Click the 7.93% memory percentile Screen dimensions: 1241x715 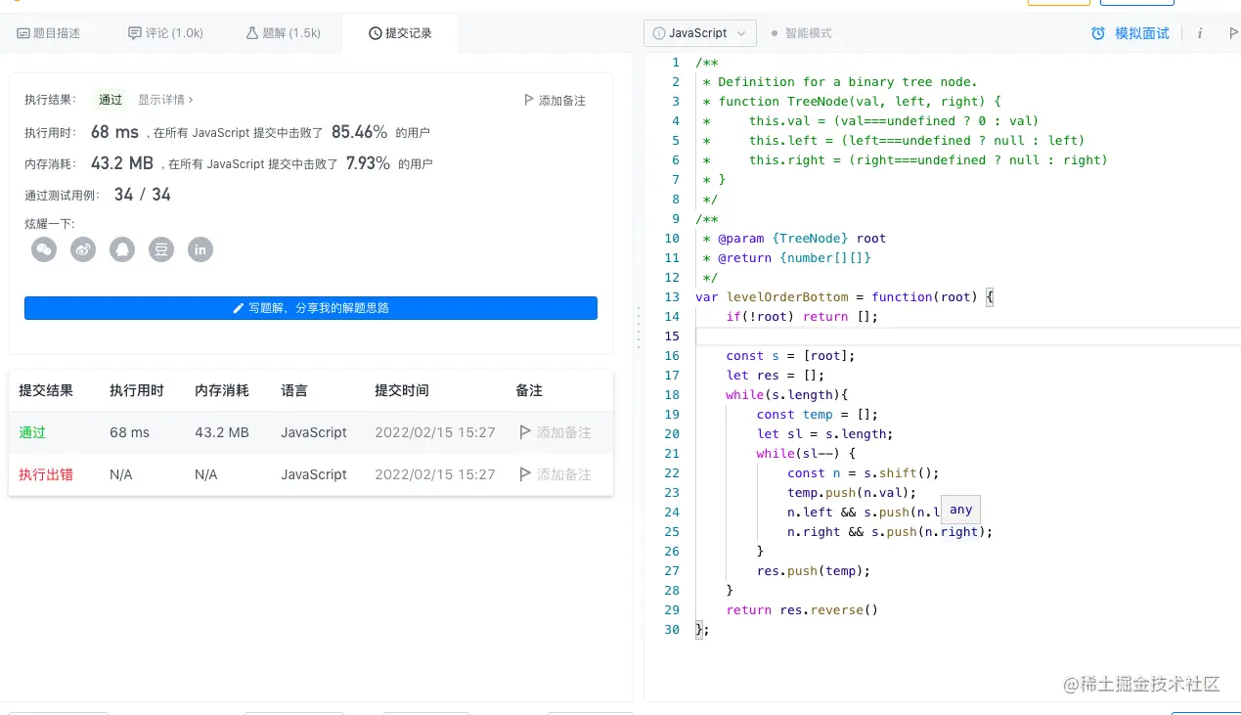[x=369, y=163]
